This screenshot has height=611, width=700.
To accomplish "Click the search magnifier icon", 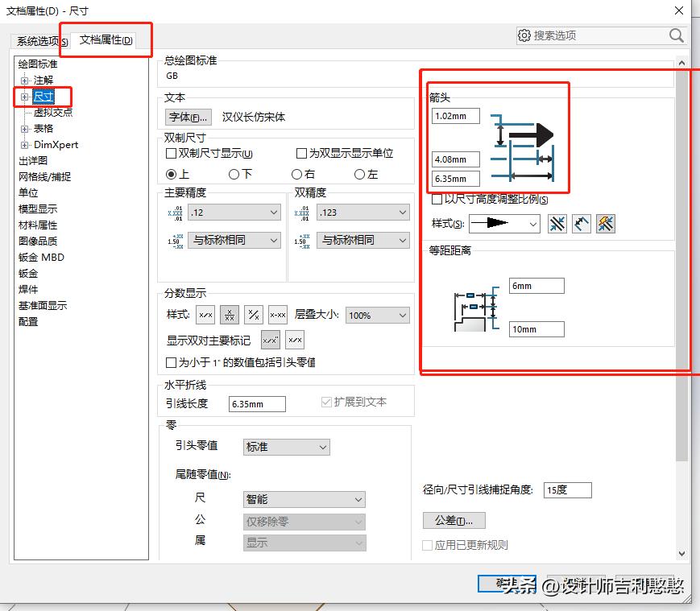I will (677, 36).
